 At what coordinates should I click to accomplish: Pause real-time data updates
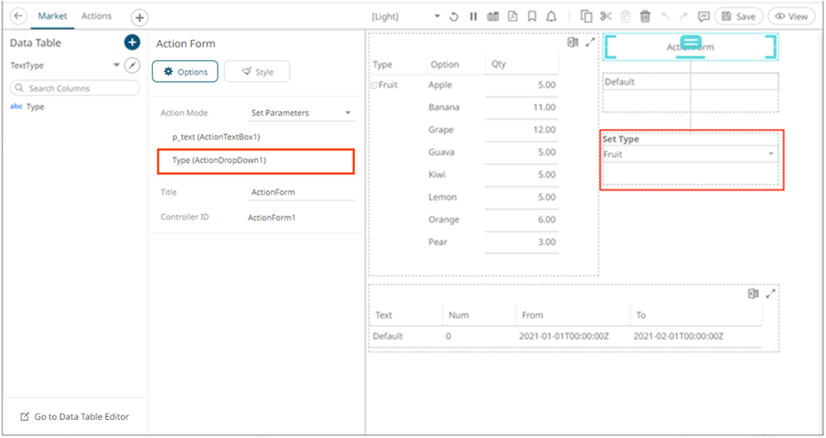(x=473, y=16)
